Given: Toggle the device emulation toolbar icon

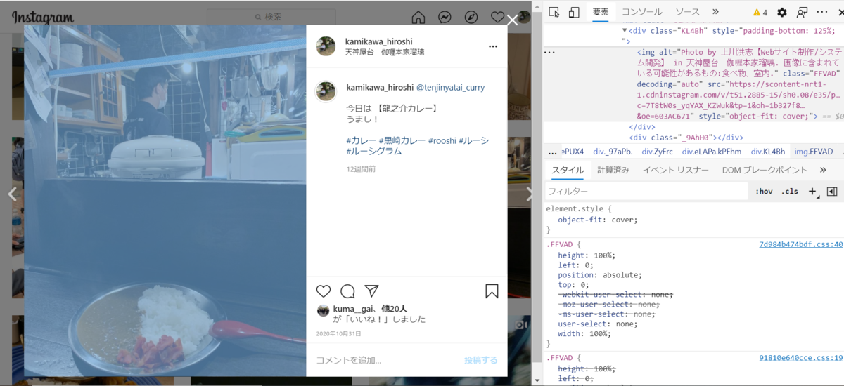Looking at the screenshot, I should tap(574, 12).
